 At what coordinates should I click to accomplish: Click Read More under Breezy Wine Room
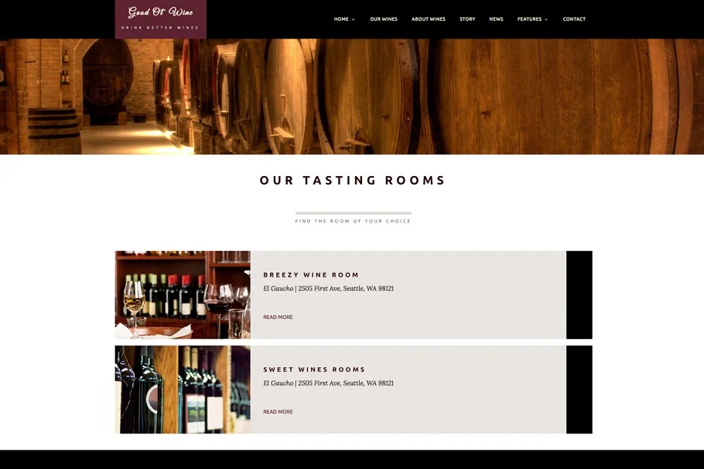tap(278, 317)
